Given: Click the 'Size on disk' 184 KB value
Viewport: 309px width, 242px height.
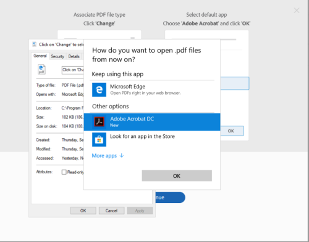Looking at the screenshot, I should tap(73, 126).
